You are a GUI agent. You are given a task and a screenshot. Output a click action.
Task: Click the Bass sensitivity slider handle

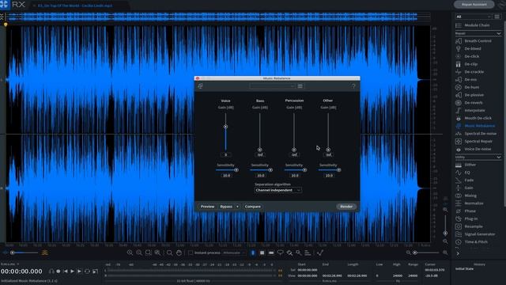coord(270,170)
